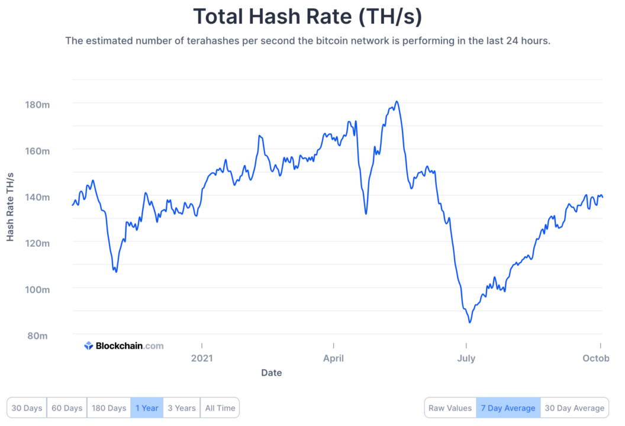Switch to "Raw Values" display mode
This screenshot has height=426, width=625.
[x=450, y=408]
